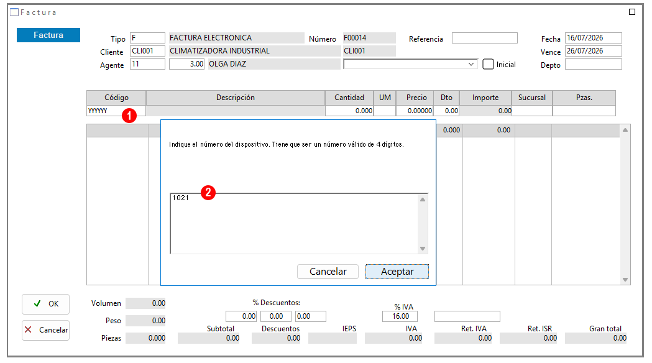Click the Subtotal value 0.00
The height and width of the screenshot is (363, 652).
click(209, 338)
